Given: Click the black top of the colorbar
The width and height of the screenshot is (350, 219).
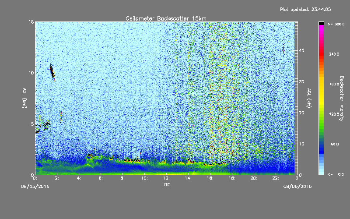Looking at the screenshot, I should (x=321, y=23).
